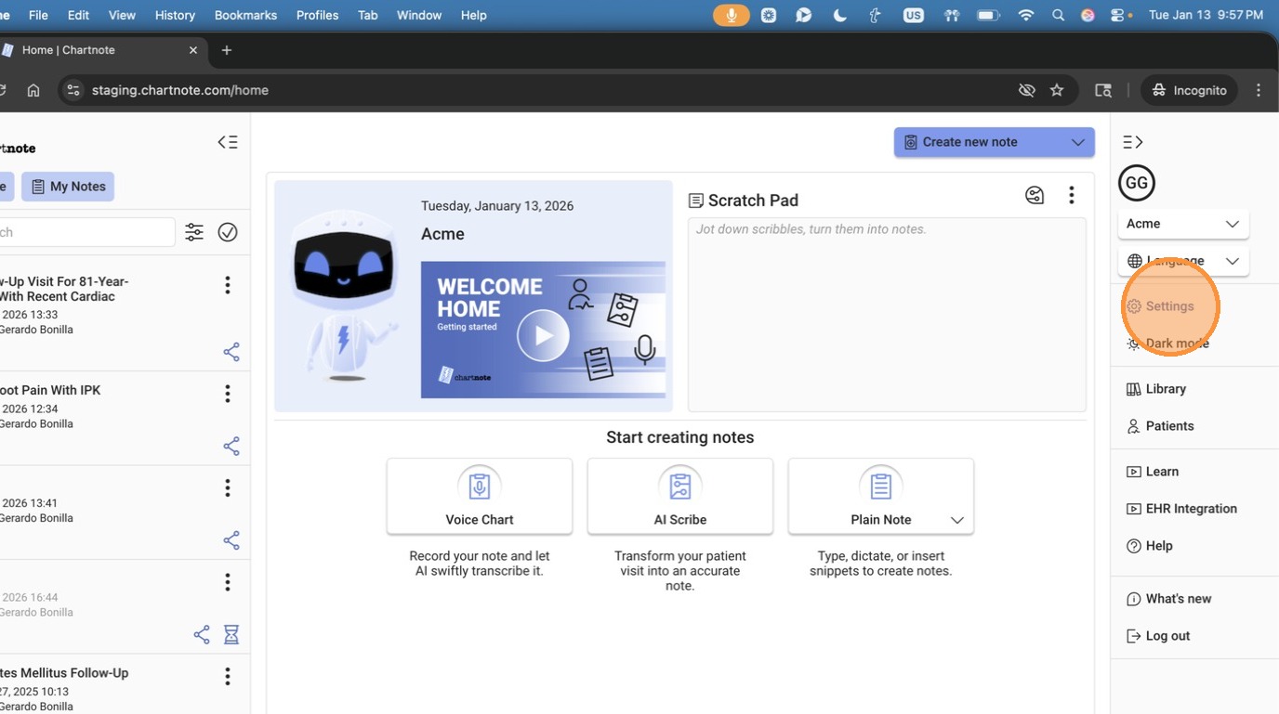Click the Incognito indicator button

[x=1190, y=90]
